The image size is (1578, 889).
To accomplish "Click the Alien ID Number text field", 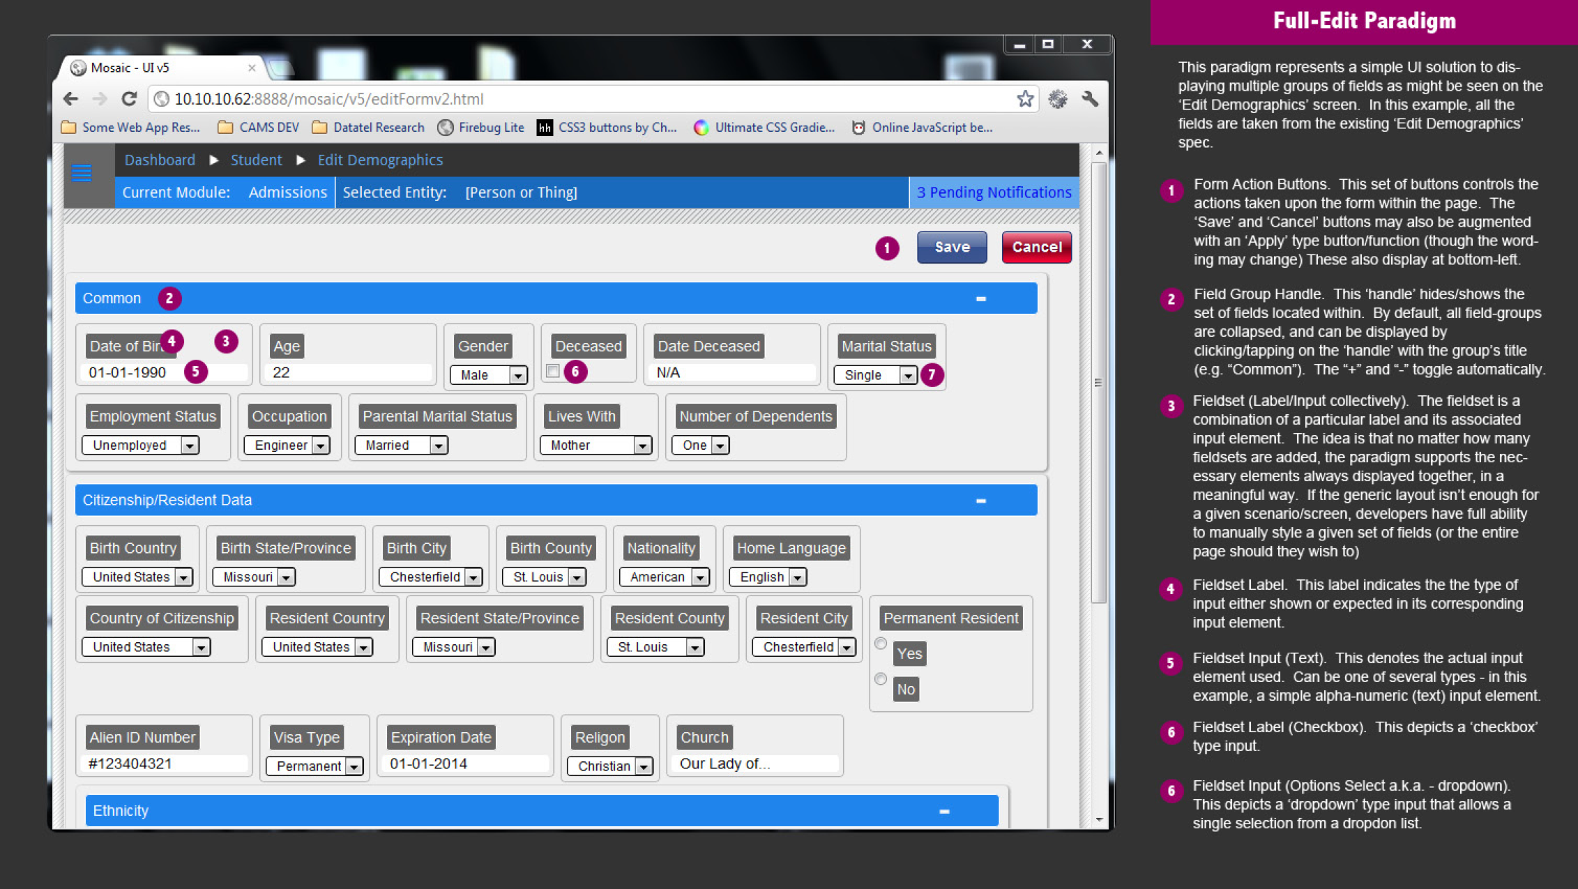I will (x=165, y=763).
